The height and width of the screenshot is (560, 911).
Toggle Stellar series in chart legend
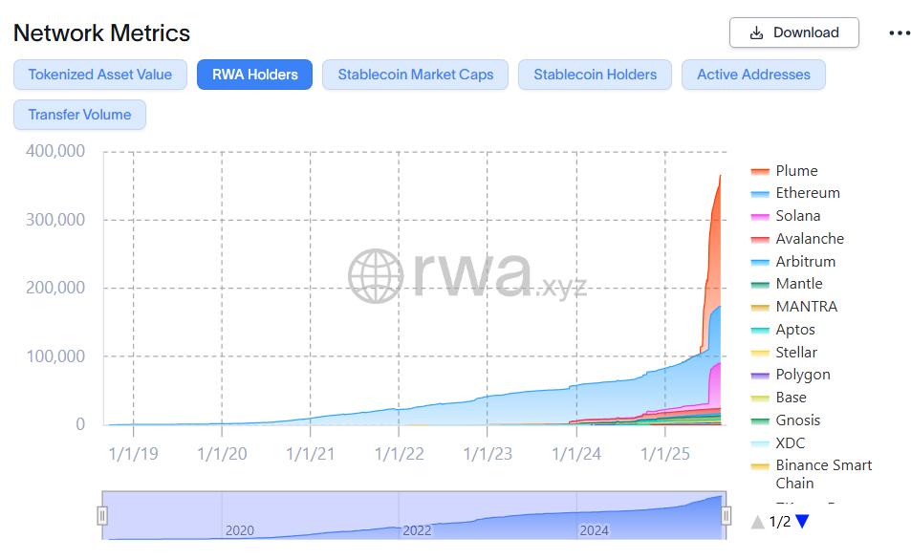(795, 352)
